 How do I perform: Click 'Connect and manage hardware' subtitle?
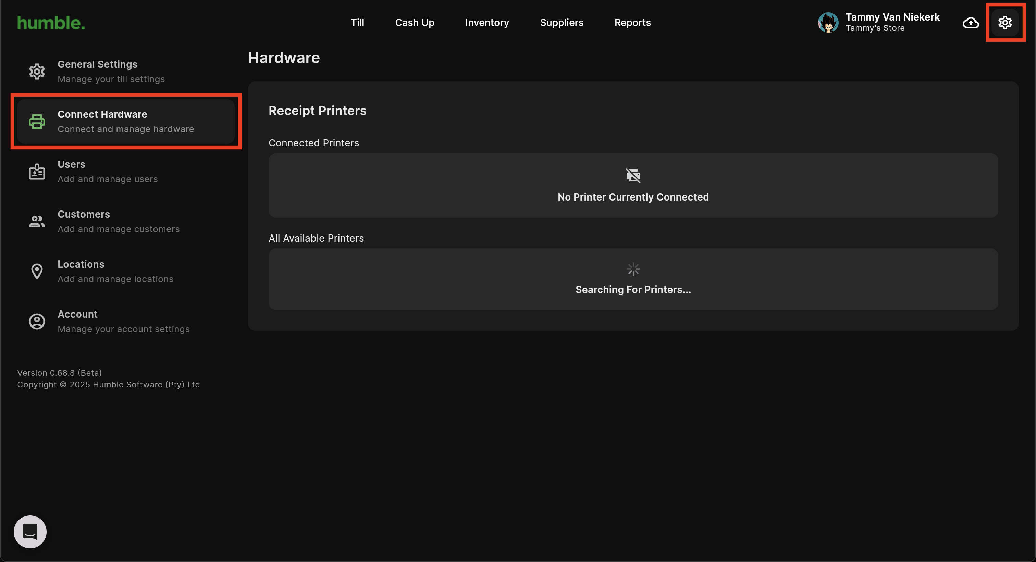(x=126, y=129)
